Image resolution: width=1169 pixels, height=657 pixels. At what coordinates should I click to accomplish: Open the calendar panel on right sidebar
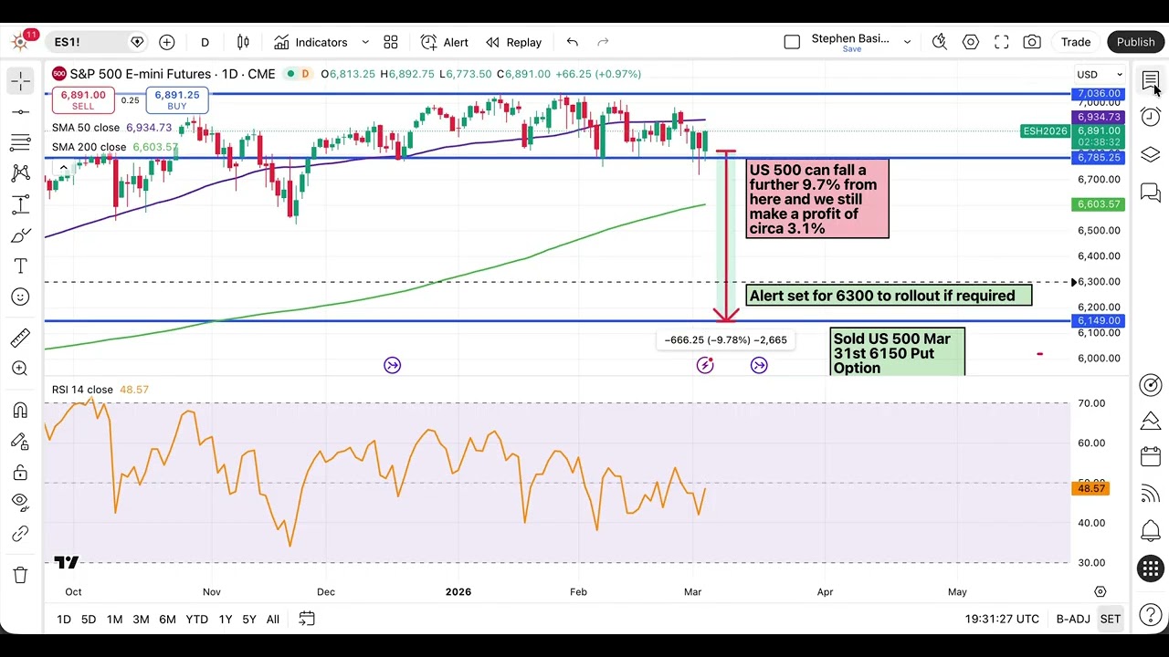1151,456
